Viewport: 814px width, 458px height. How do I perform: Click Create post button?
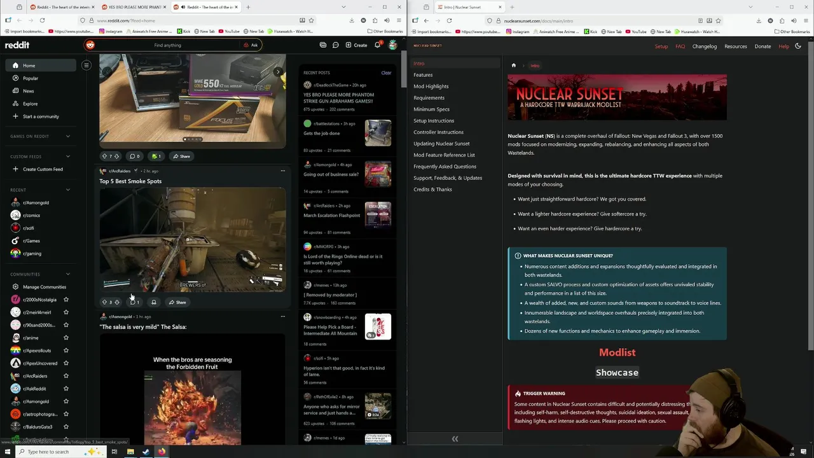(356, 45)
